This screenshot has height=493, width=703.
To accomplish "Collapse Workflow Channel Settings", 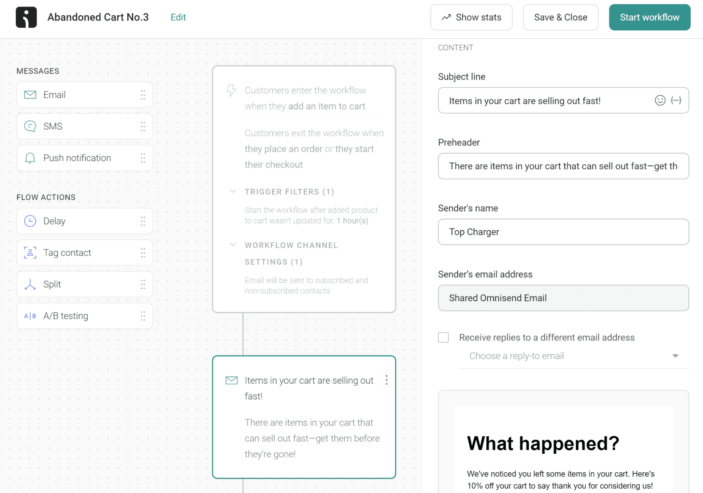I will click(x=233, y=245).
